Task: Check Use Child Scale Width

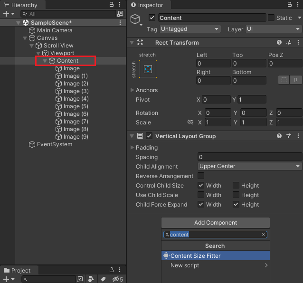Action: (x=201, y=195)
